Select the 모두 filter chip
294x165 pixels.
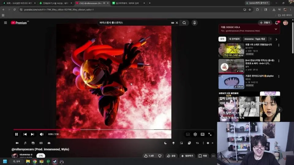(x=222, y=39)
